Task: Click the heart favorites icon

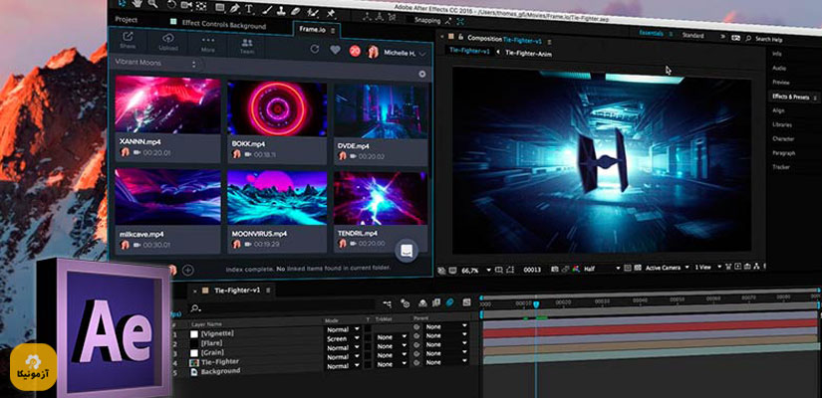Action: coord(335,50)
